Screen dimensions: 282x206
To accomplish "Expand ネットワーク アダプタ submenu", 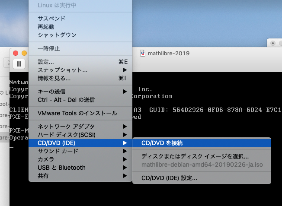I will coord(80,127).
